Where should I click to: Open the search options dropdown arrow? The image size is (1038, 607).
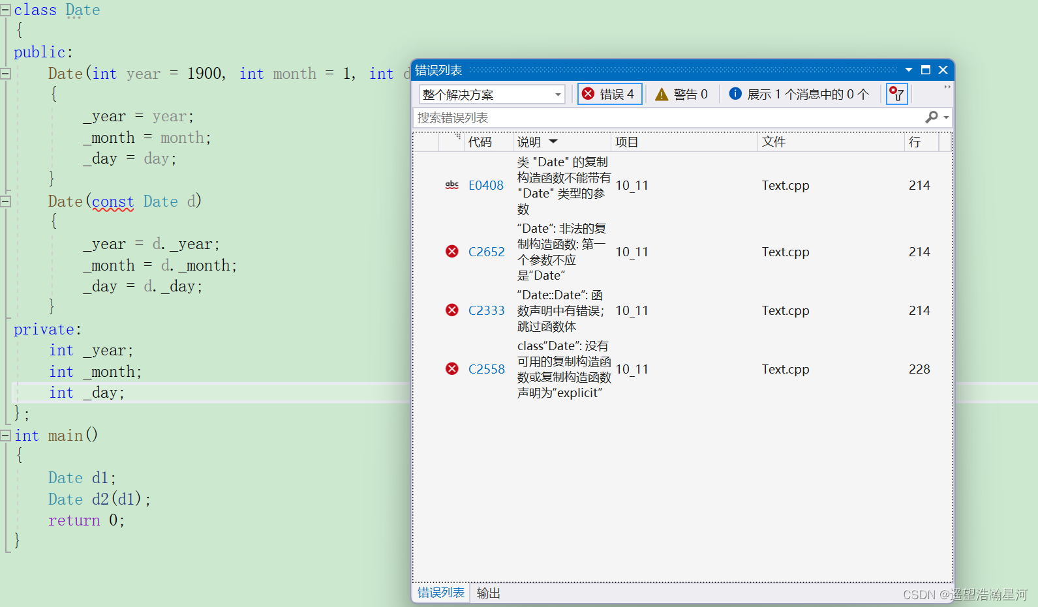pyautogui.click(x=946, y=118)
